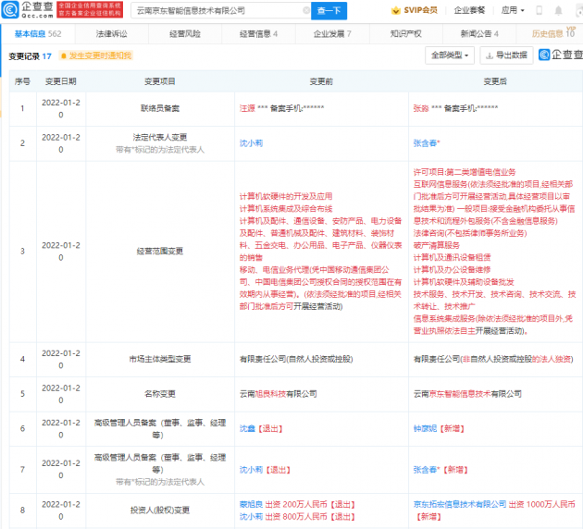Open the mobile phone icon
Screen dimensions: 583x529
539,10
